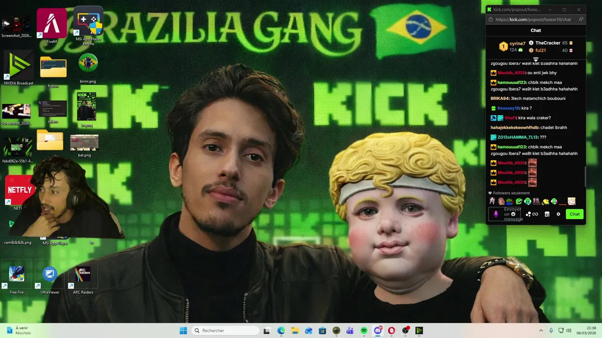Open chat settings gear icon
Image resolution: width=602 pixels, height=338 pixels.
[x=558, y=214]
